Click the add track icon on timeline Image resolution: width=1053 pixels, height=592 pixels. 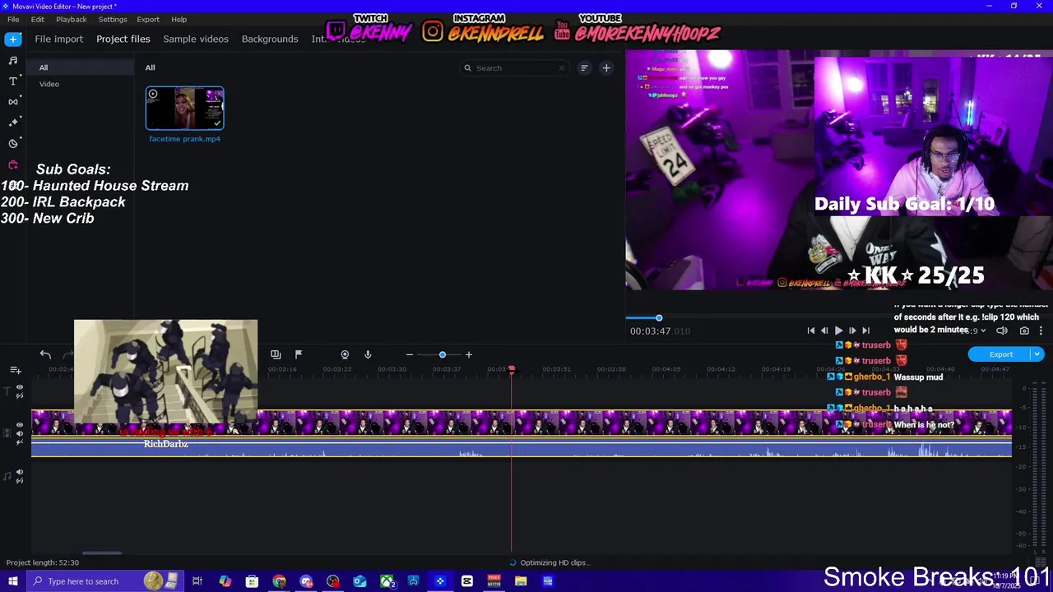16,370
